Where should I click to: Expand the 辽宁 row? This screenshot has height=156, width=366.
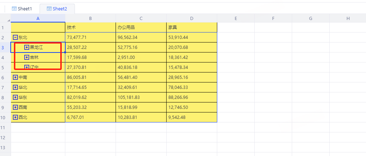pyautogui.click(x=27, y=67)
